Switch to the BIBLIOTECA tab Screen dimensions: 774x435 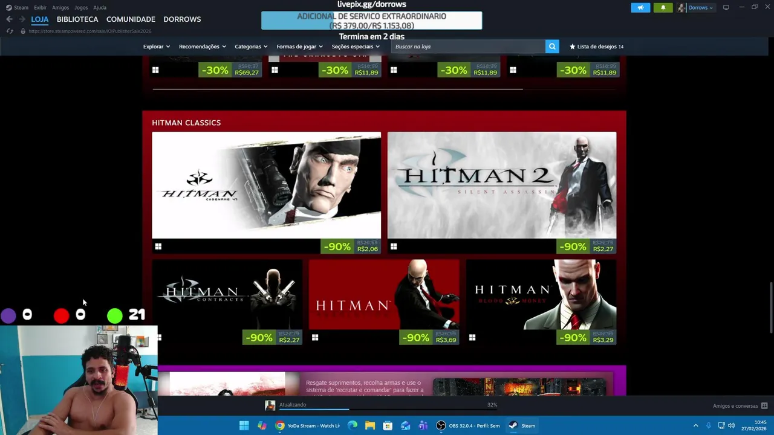(x=77, y=19)
